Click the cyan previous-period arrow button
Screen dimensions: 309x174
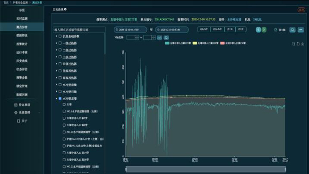258,30
